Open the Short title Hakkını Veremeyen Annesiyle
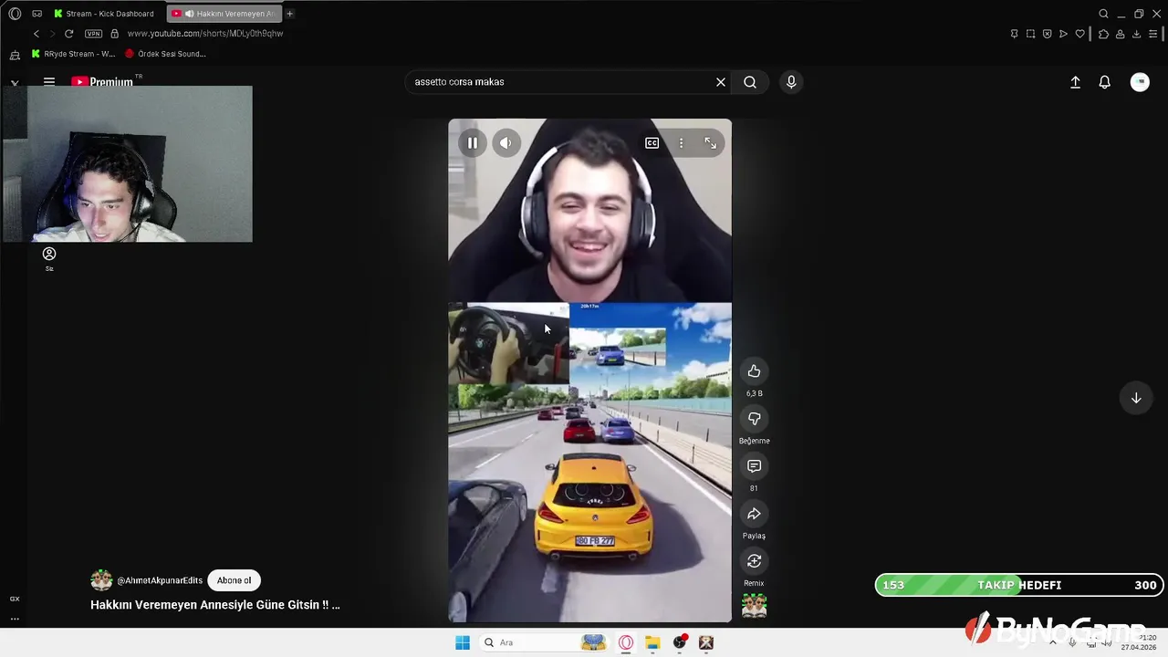 [x=215, y=605]
